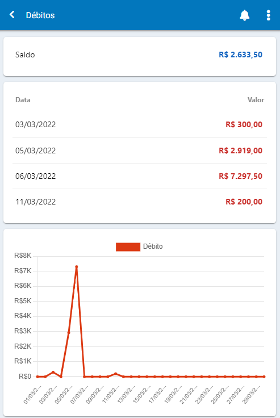Select the 05/03/2022 debit row
Screen dimensions: 280x418
coord(140,151)
